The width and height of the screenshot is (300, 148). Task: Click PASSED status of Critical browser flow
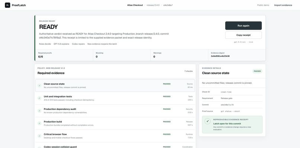click(x=167, y=134)
